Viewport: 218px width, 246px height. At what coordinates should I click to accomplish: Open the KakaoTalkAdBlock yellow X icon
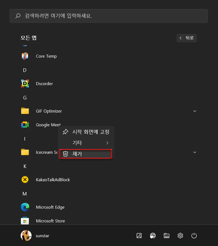(x=25, y=180)
